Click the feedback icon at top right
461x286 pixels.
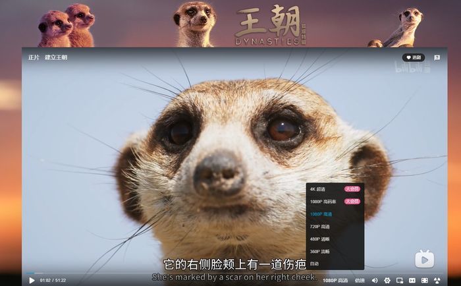pyautogui.click(x=437, y=58)
